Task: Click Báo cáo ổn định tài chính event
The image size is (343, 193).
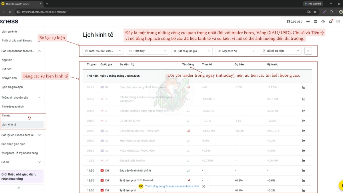Action: [x=135, y=171]
